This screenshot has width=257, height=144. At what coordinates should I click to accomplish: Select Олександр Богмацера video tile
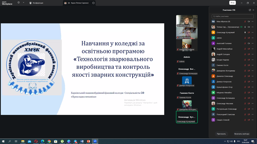tap(187, 69)
